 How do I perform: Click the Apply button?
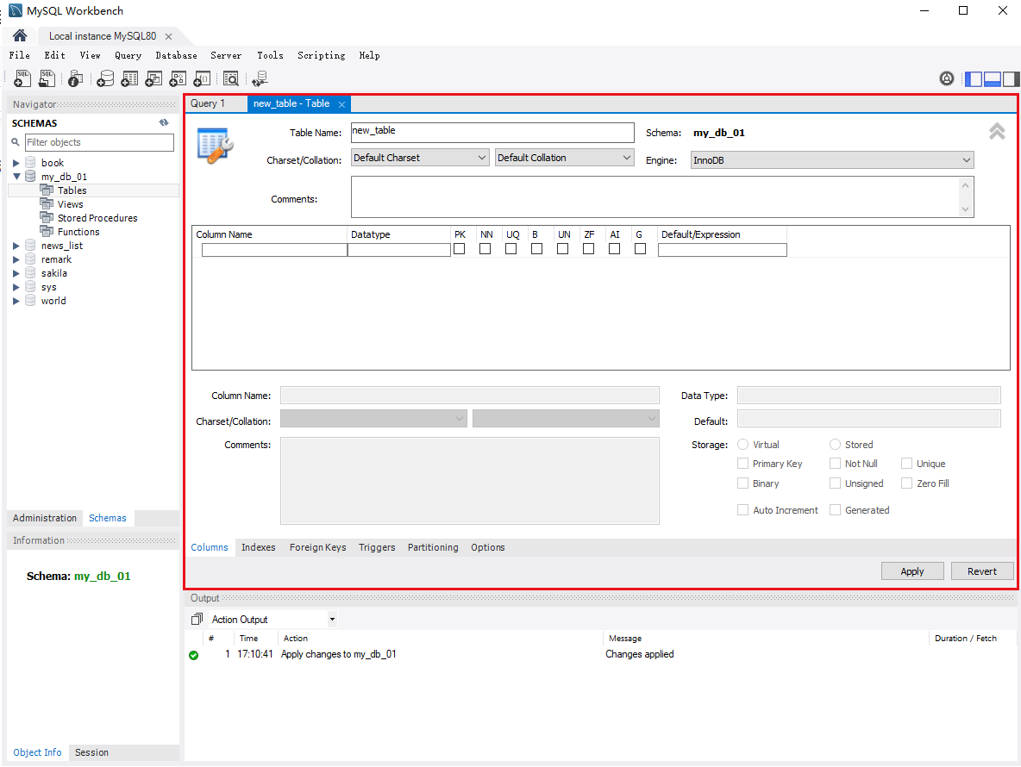(912, 571)
